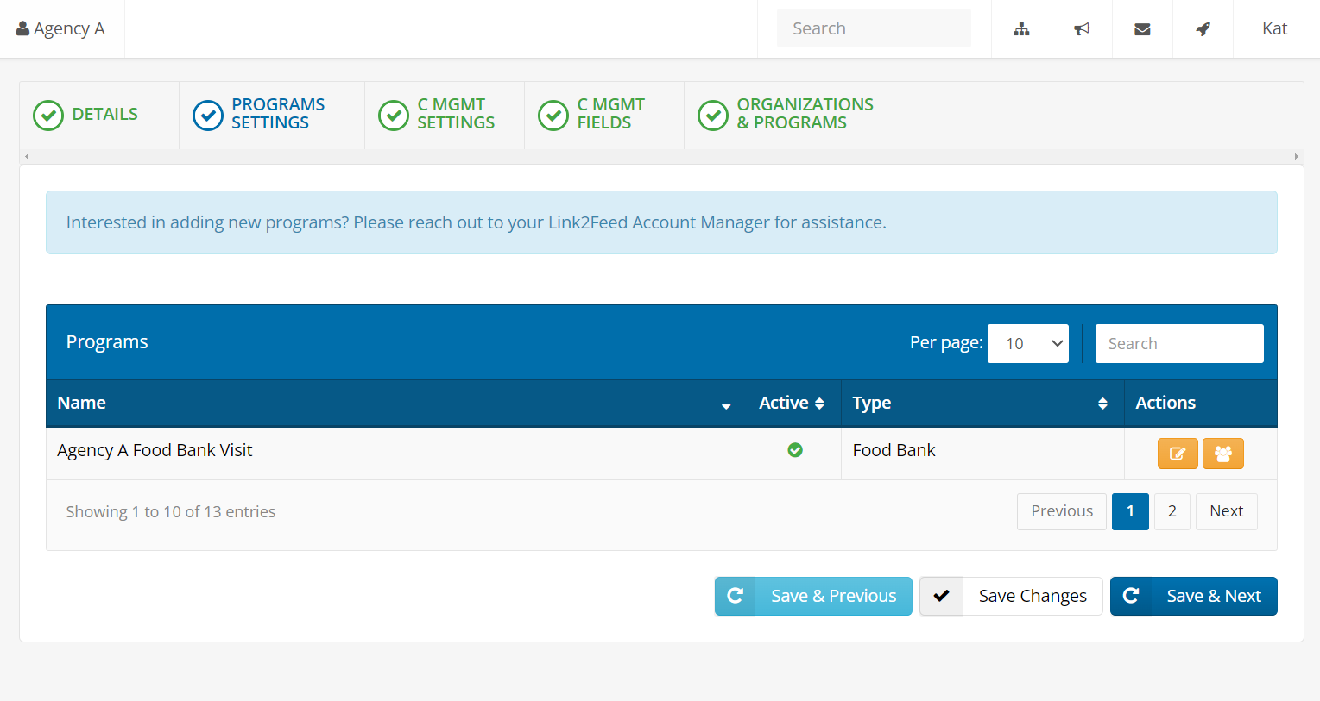Go to page 2 of programs
1320x701 pixels.
pyautogui.click(x=1172, y=512)
